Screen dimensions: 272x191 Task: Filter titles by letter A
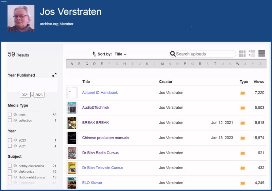click(72, 64)
